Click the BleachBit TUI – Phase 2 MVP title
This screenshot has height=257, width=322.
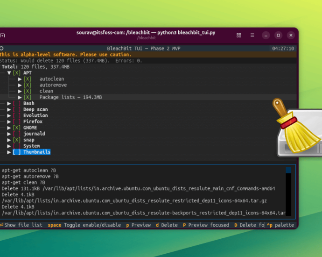pos(144,49)
